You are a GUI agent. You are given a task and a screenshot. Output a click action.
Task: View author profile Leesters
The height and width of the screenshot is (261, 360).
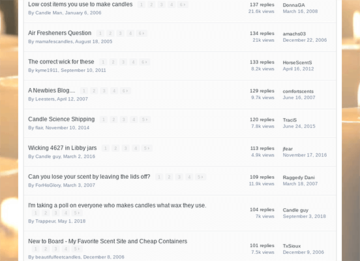coord(45,99)
